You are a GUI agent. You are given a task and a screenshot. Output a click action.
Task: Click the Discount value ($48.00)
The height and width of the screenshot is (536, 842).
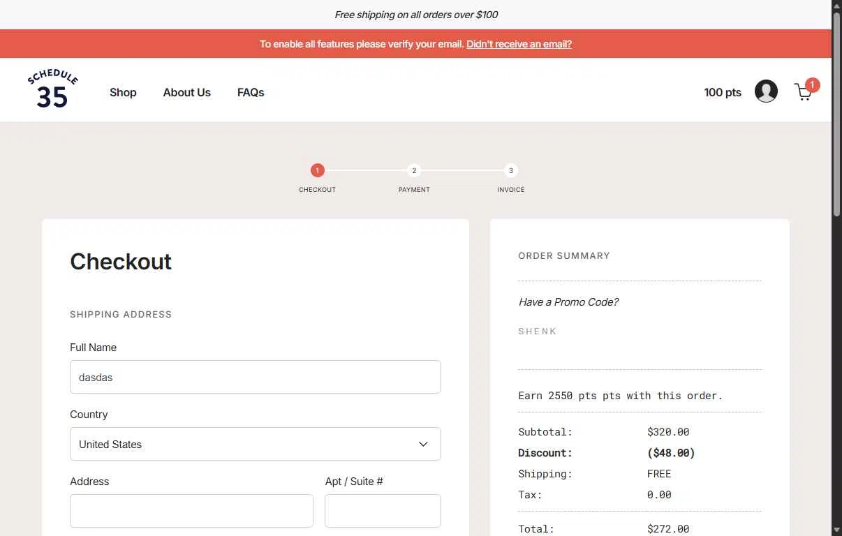point(671,453)
